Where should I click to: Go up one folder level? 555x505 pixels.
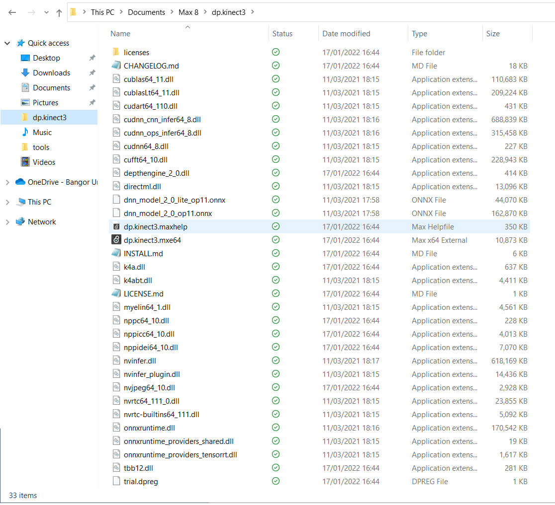(59, 13)
